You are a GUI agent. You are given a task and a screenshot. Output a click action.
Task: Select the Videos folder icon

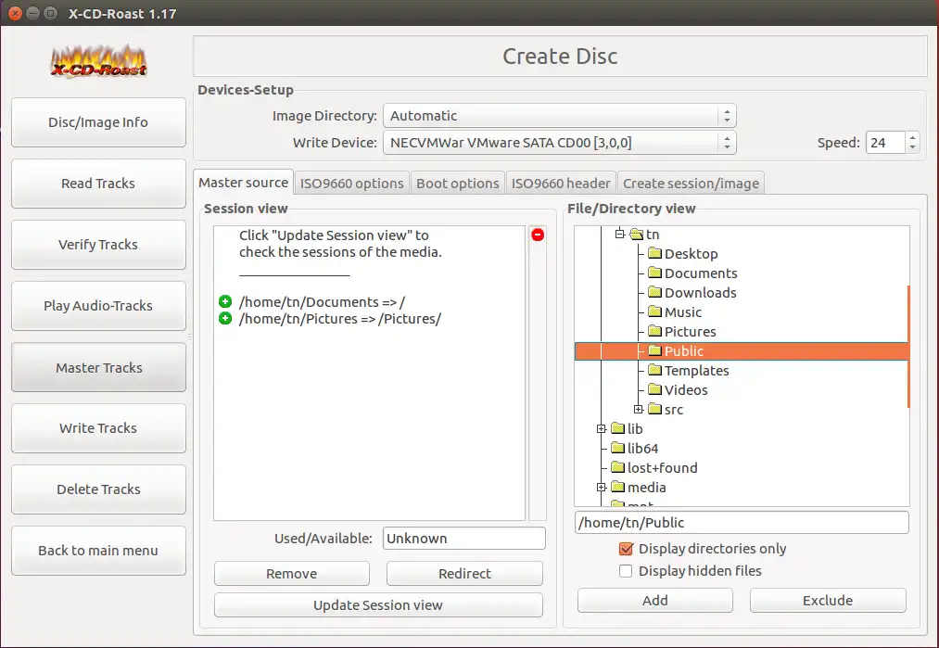[655, 390]
